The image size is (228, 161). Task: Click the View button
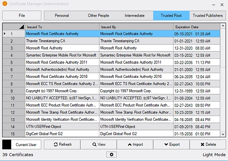pyautogui.click(x=99, y=144)
